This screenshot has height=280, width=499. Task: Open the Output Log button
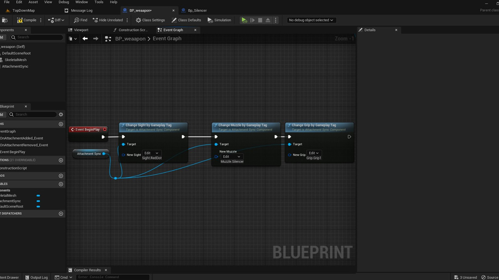36,277
